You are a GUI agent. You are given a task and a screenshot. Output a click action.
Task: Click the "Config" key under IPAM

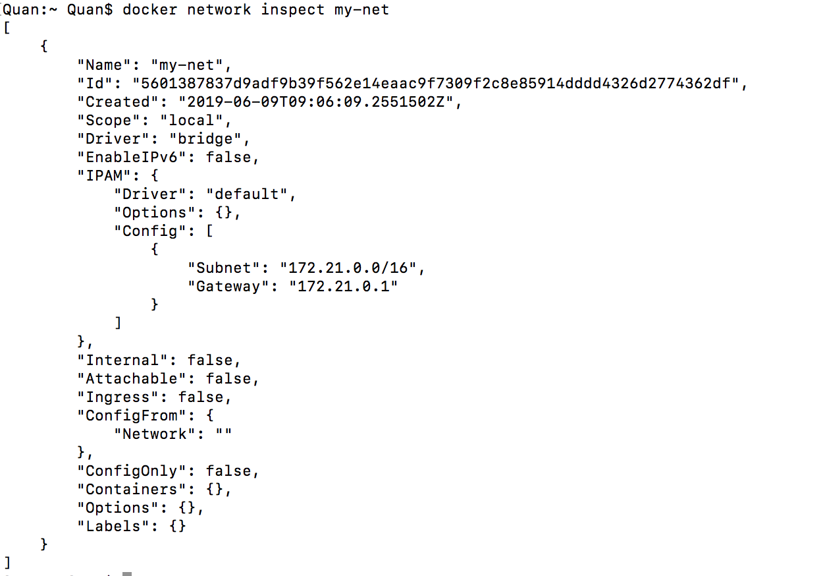pos(150,231)
